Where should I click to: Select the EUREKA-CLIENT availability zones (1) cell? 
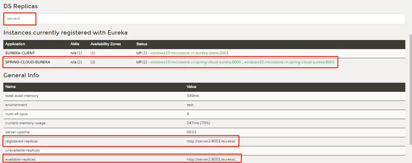(93, 53)
